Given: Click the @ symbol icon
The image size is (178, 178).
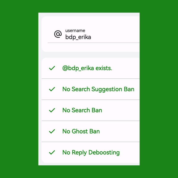Looking at the screenshot, I should coord(58,34).
